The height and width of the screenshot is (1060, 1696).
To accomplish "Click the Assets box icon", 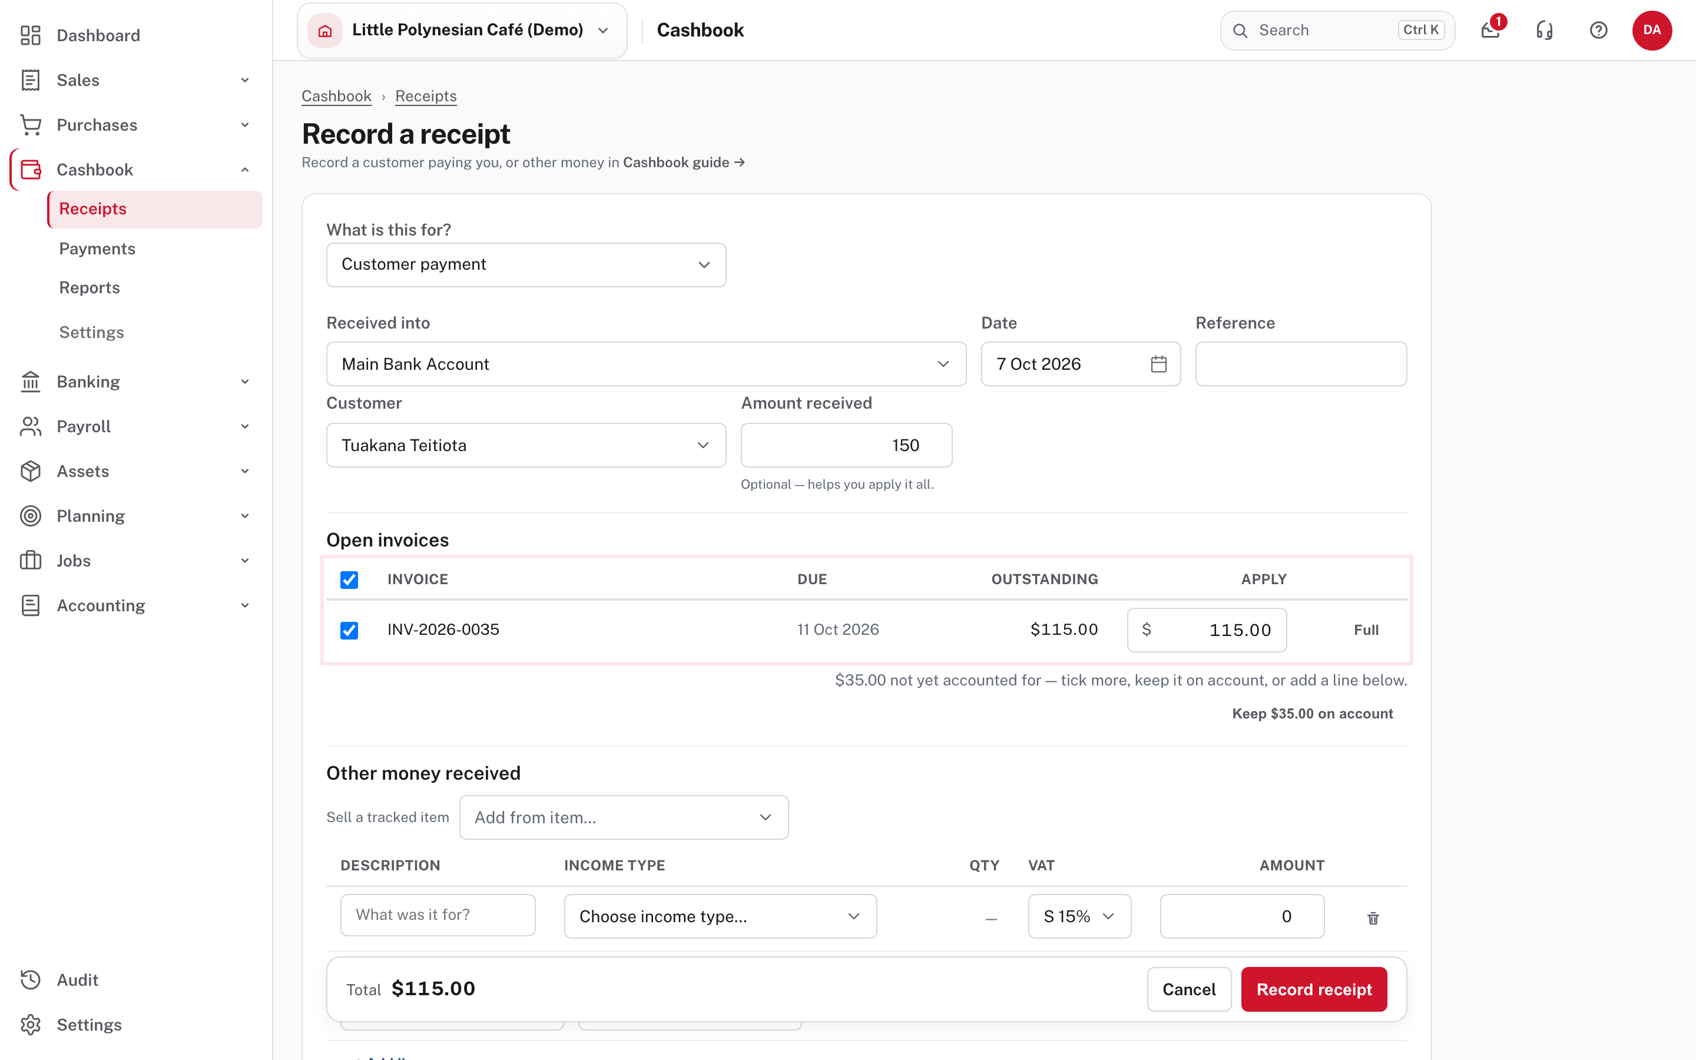I will [x=30, y=471].
